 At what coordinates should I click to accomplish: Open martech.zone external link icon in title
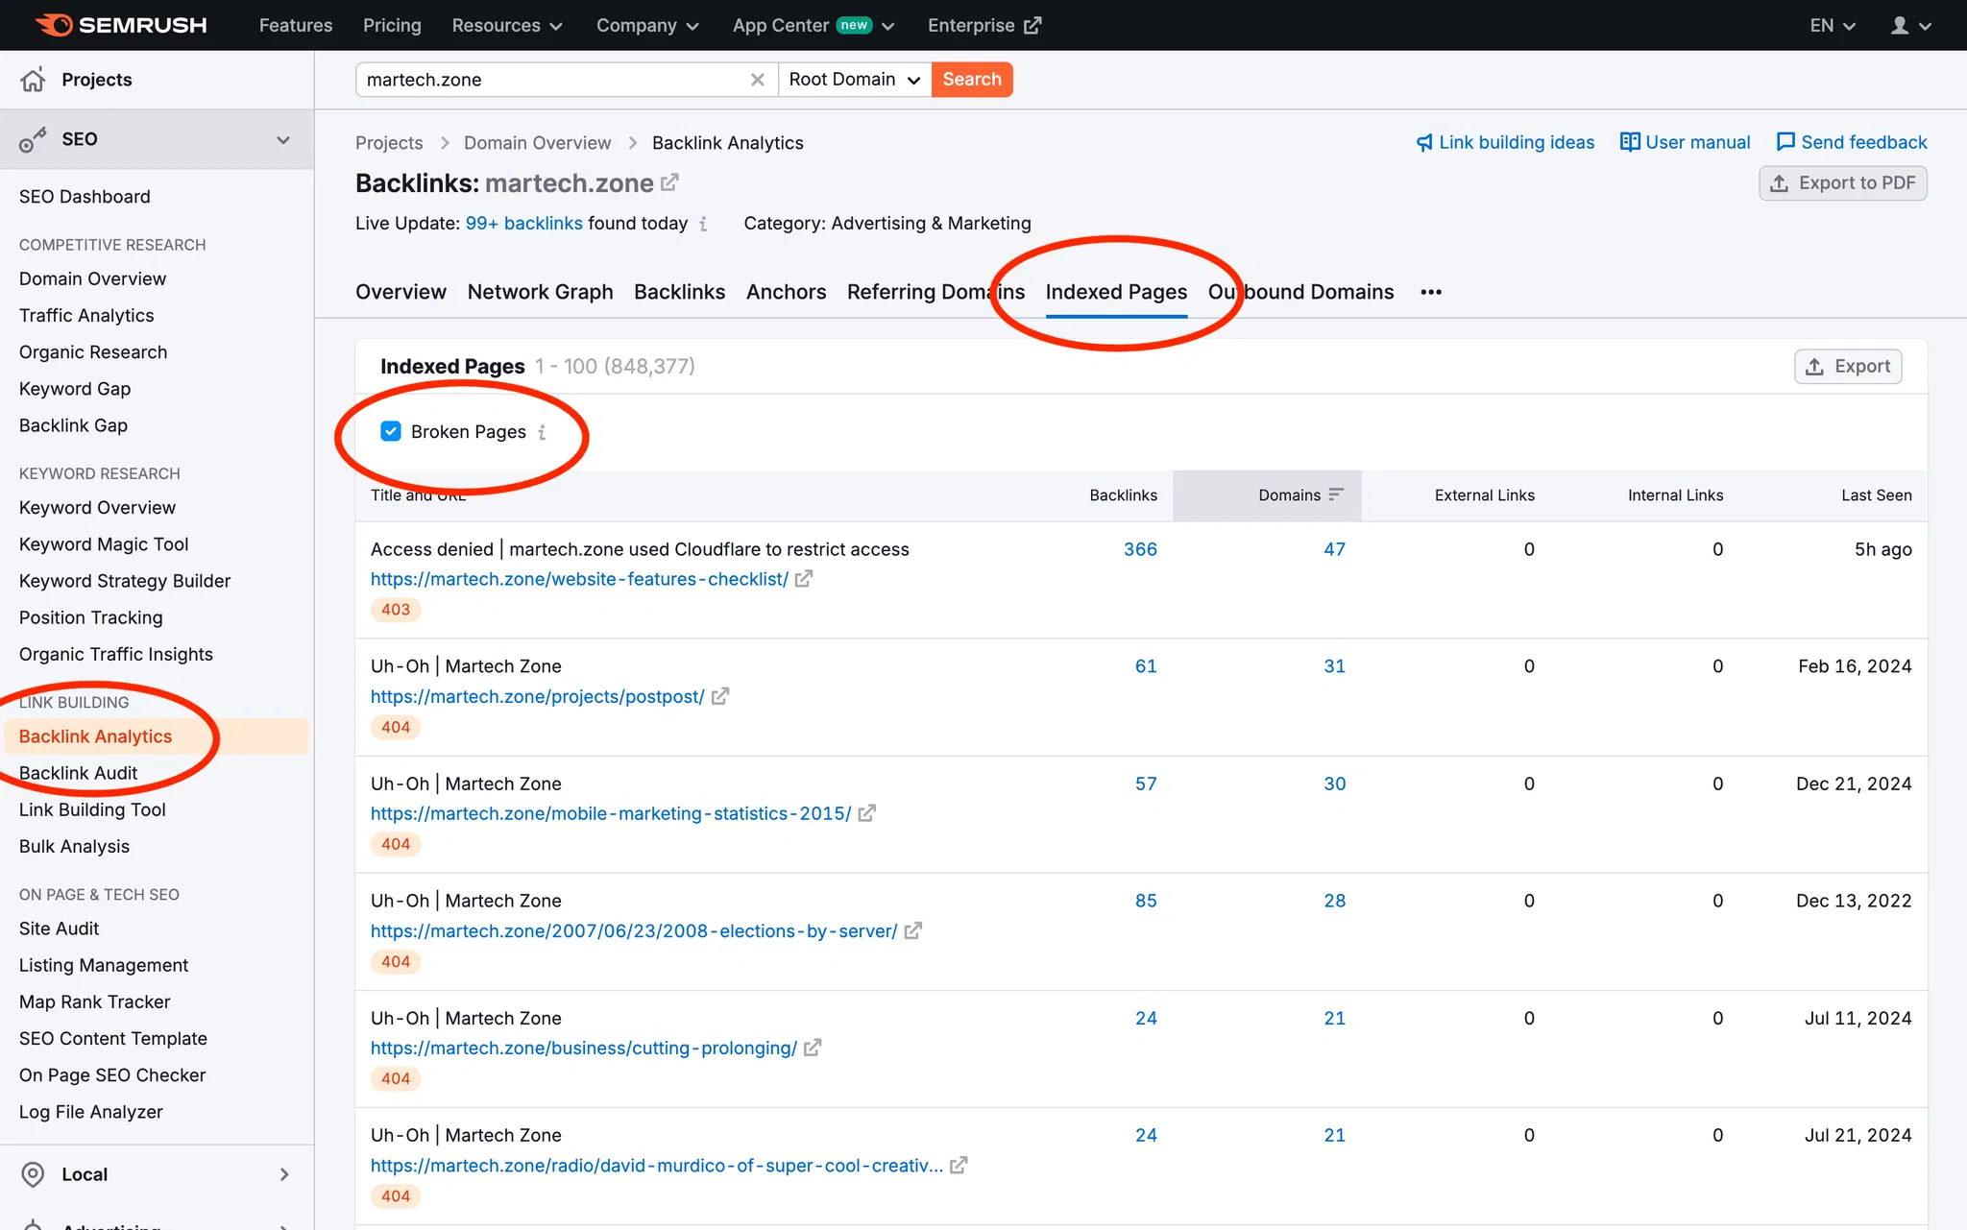tap(669, 181)
